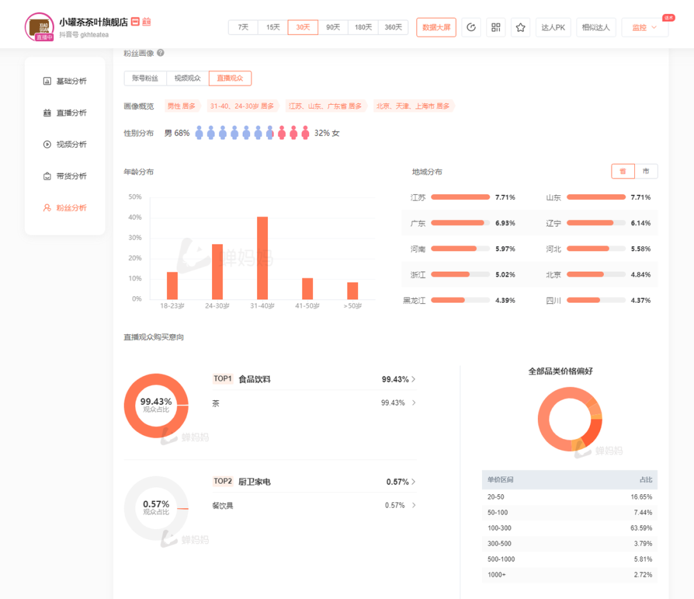Screen dimensions: 694x599
Task: Open the QR code icon
Action: pyautogui.click(x=495, y=28)
